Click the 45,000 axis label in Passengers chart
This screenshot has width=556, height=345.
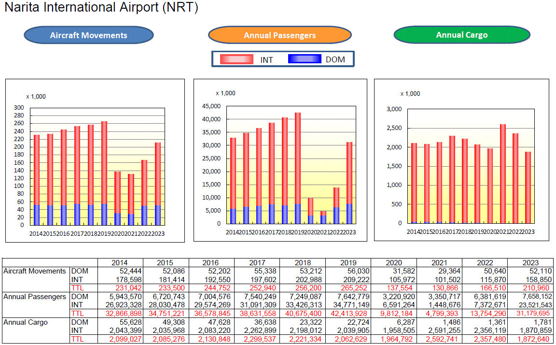tap(211, 106)
